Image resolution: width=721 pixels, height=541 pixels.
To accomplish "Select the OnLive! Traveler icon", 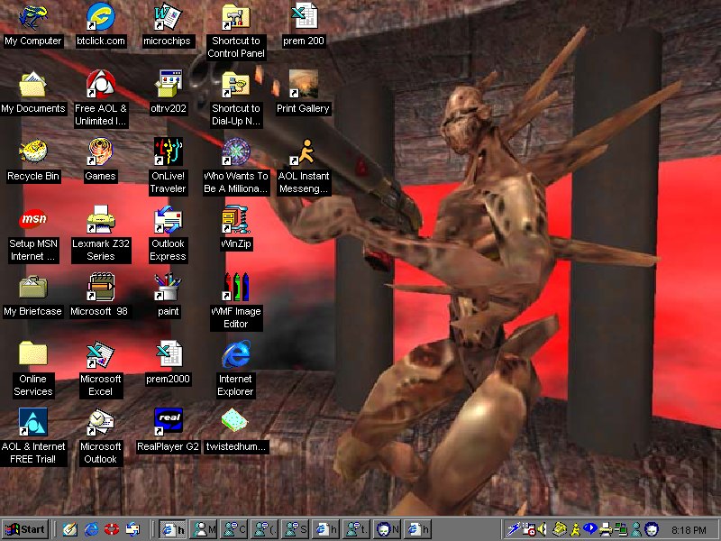I will click(x=168, y=153).
